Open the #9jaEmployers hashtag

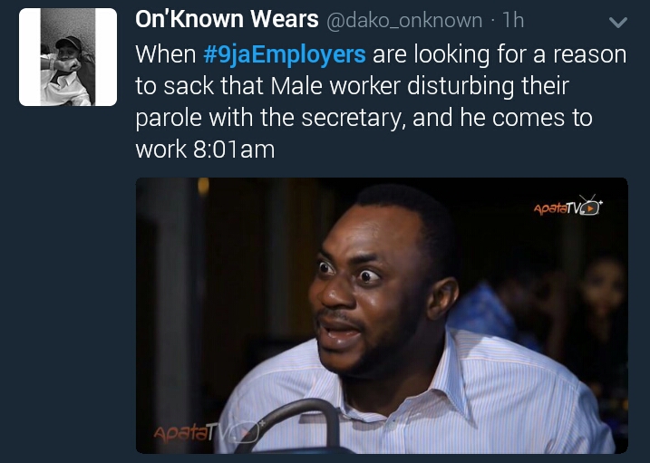pyautogui.click(x=285, y=54)
